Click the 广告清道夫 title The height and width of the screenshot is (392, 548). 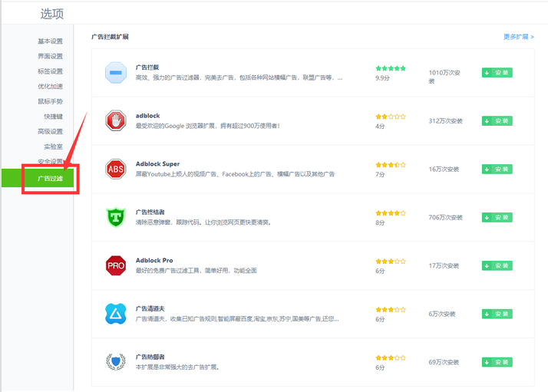150,308
